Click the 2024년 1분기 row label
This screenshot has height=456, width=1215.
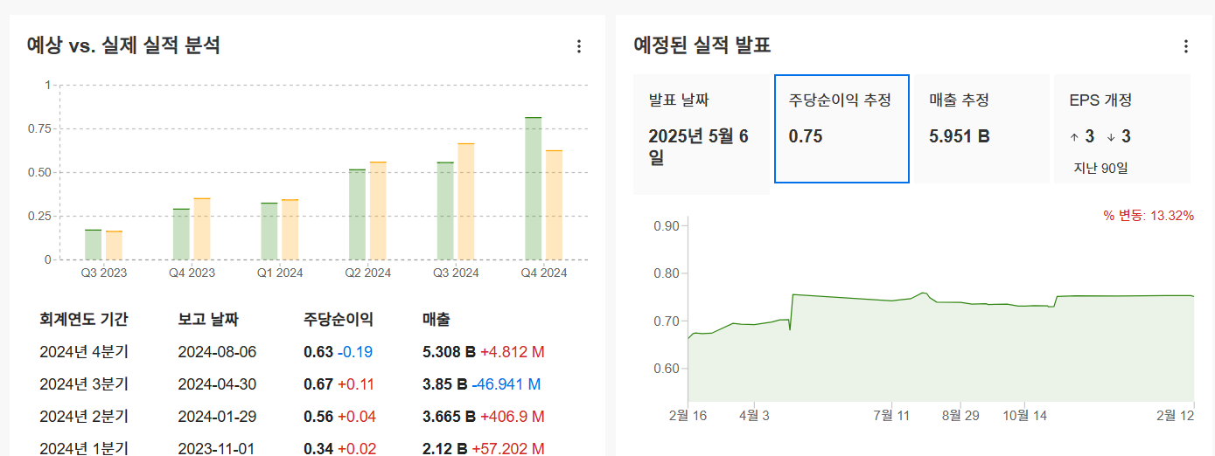(x=84, y=448)
